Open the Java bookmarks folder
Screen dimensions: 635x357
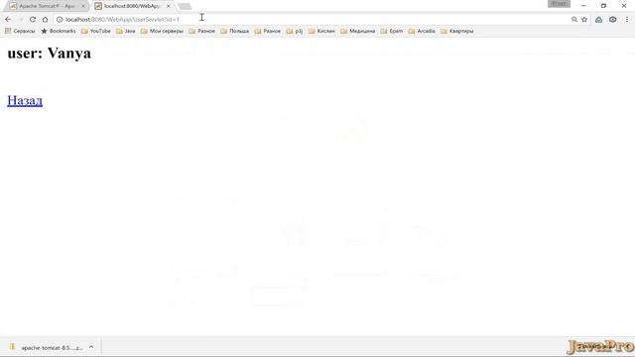coord(126,31)
